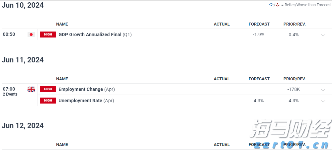Open the Employment Change event
The width and height of the screenshot is (332, 150).
[x=81, y=89]
